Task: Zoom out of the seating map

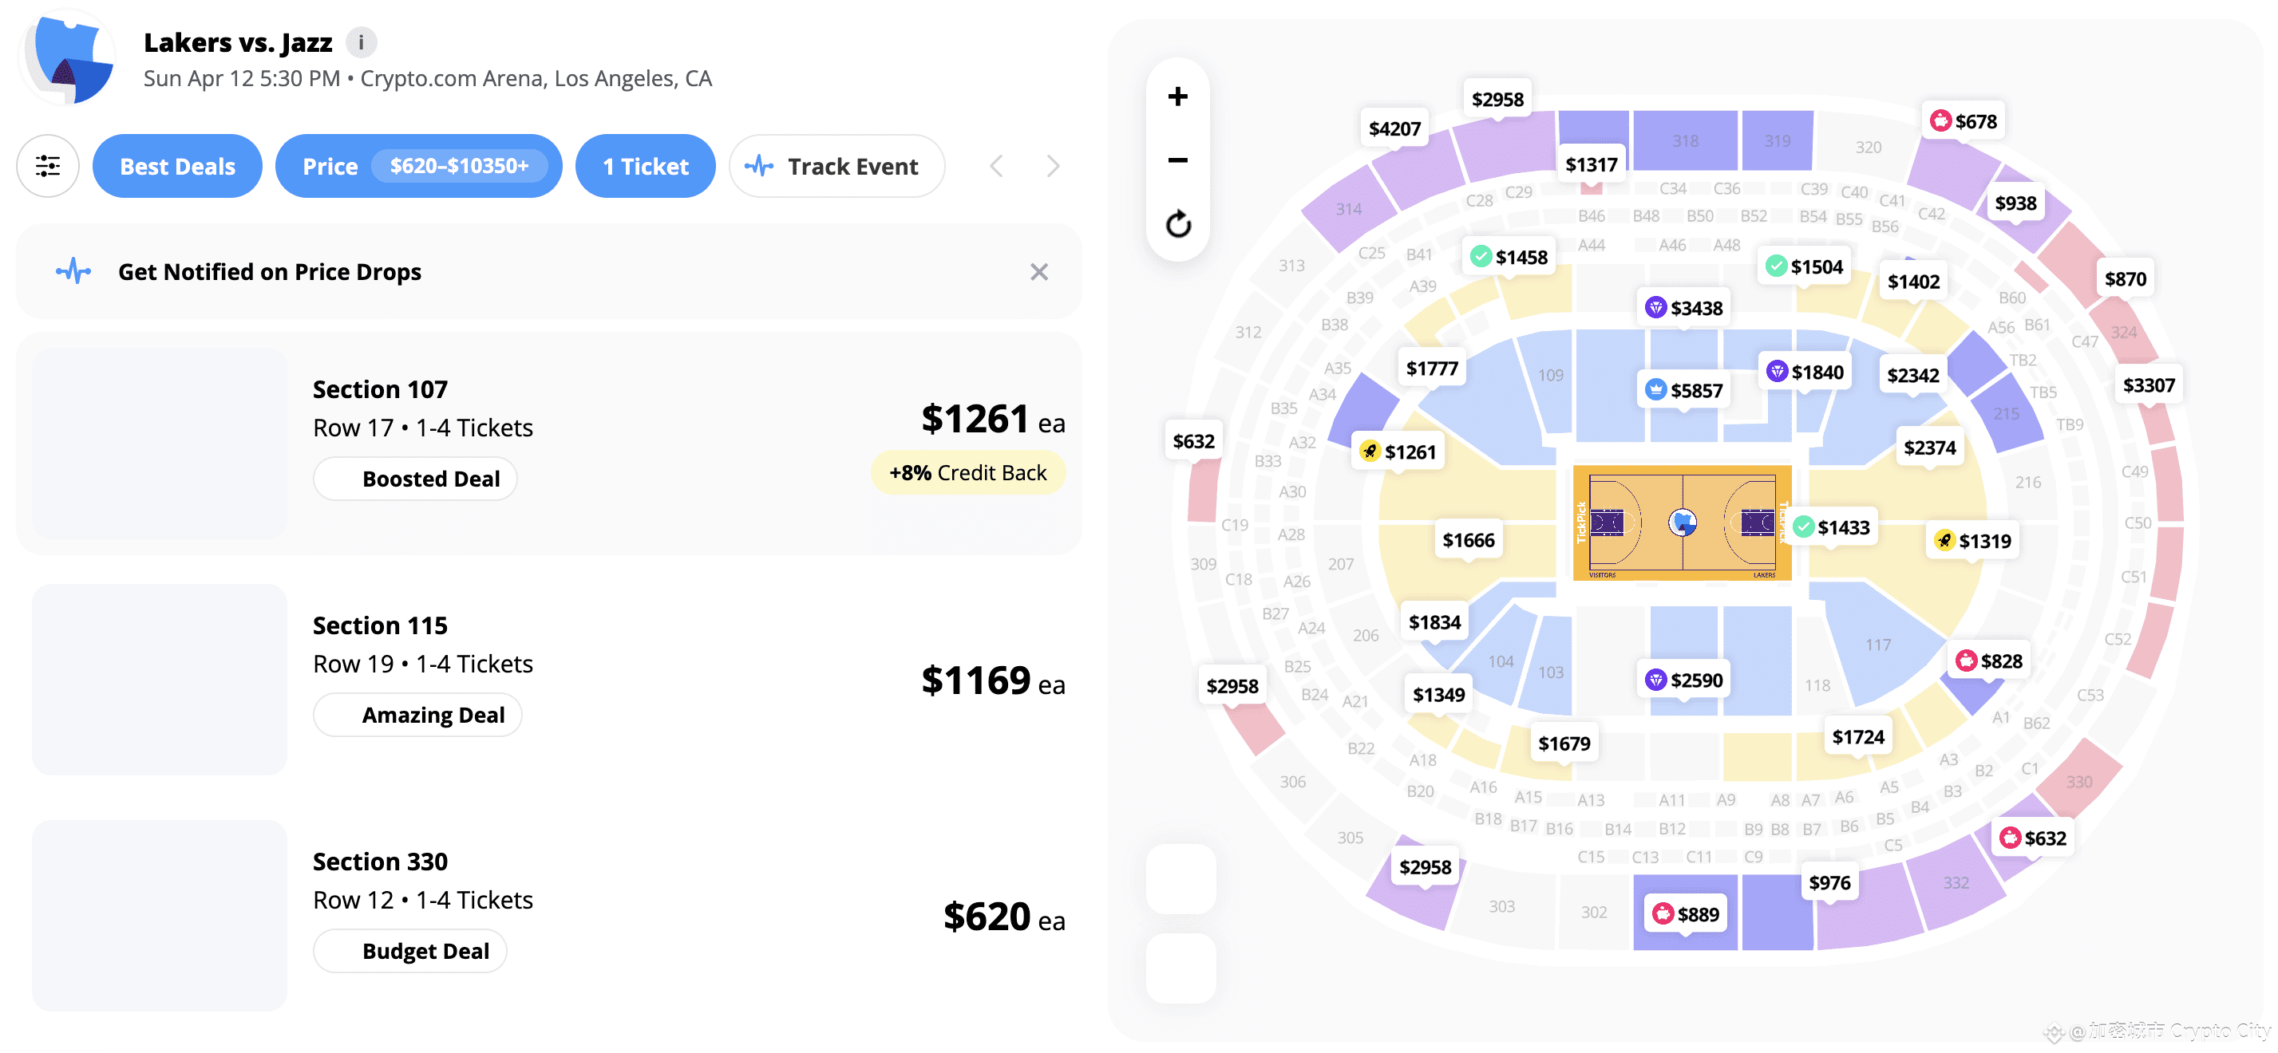Action: (1177, 160)
